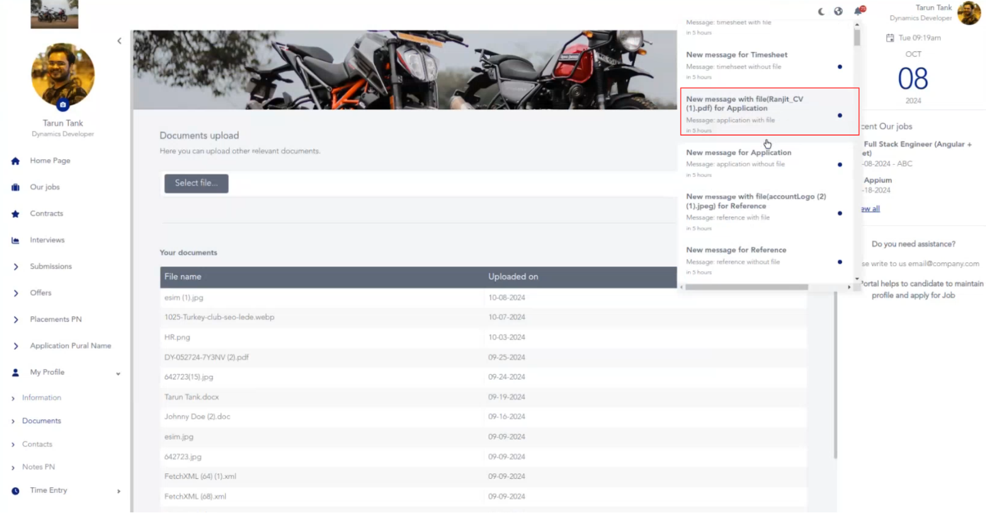
Task: Expand the Offers chevron
Action: 15,293
